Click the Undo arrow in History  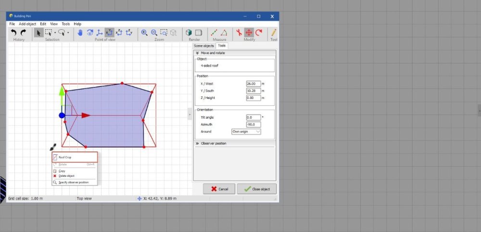pyautogui.click(x=14, y=33)
